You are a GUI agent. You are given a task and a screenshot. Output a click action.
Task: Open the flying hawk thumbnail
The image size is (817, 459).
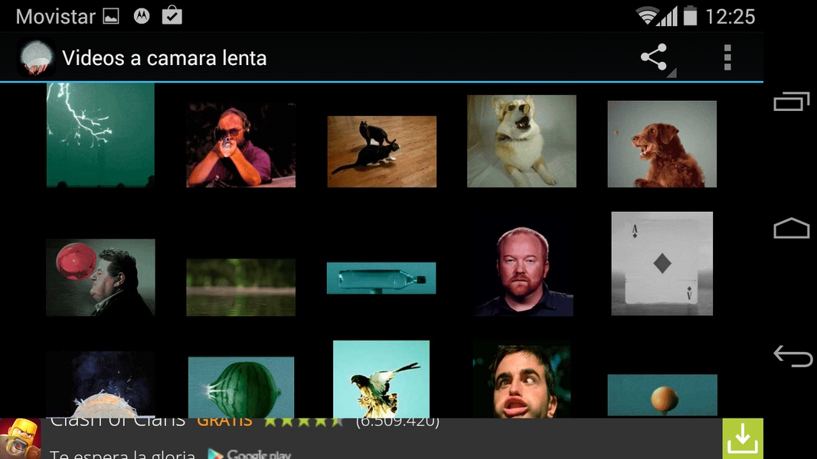tap(381, 379)
